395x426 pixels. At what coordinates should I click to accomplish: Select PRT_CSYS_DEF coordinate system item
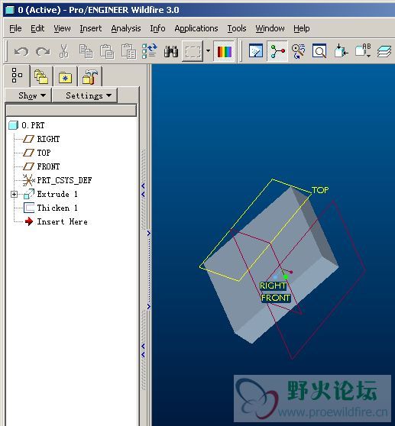coord(64,180)
